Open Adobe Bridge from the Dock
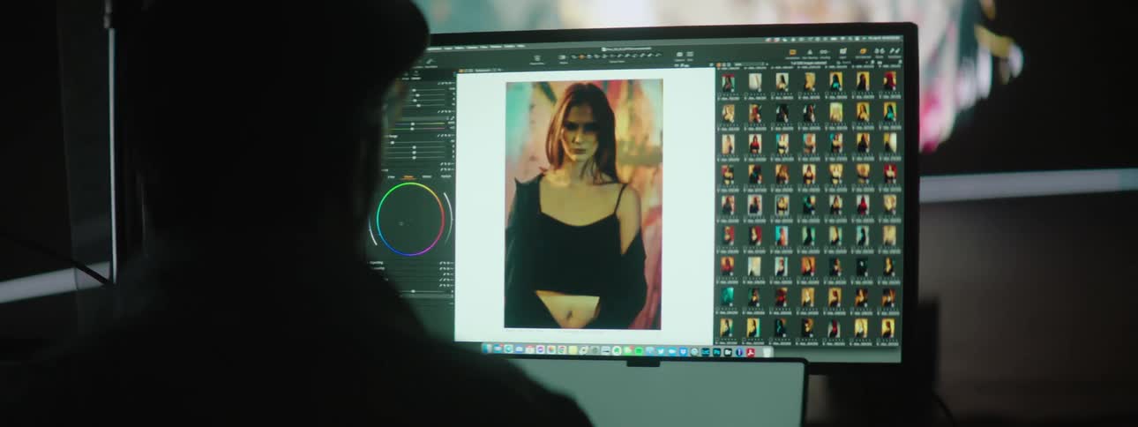The image size is (1138, 427). (728, 350)
